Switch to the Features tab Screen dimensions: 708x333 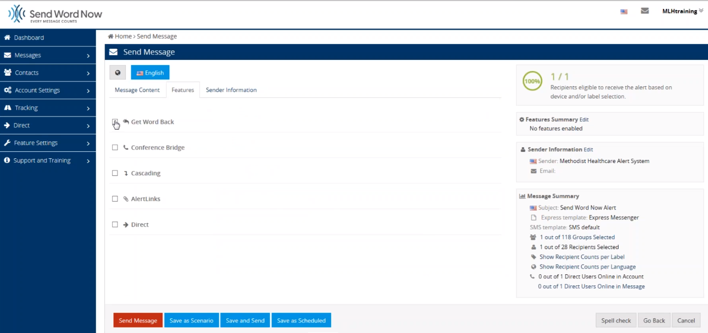(x=183, y=90)
